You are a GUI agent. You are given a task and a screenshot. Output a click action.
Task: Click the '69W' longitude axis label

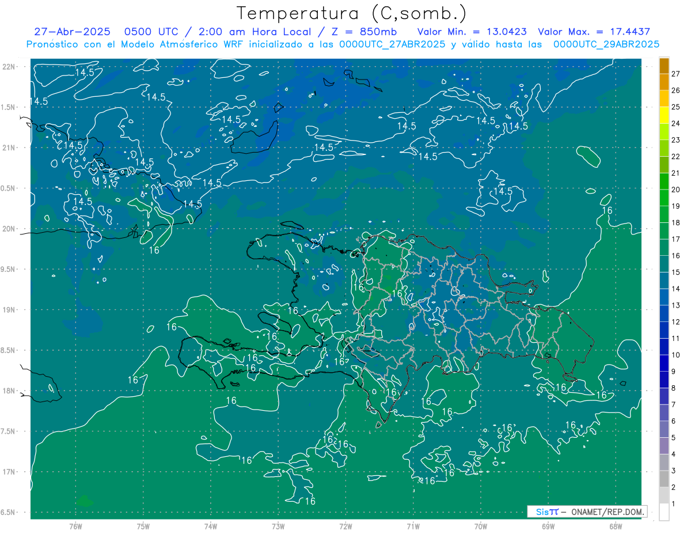(x=548, y=527)
